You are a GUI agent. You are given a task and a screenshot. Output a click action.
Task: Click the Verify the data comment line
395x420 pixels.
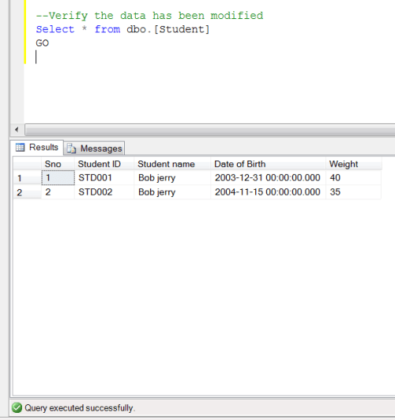click(x=149, y=16)
